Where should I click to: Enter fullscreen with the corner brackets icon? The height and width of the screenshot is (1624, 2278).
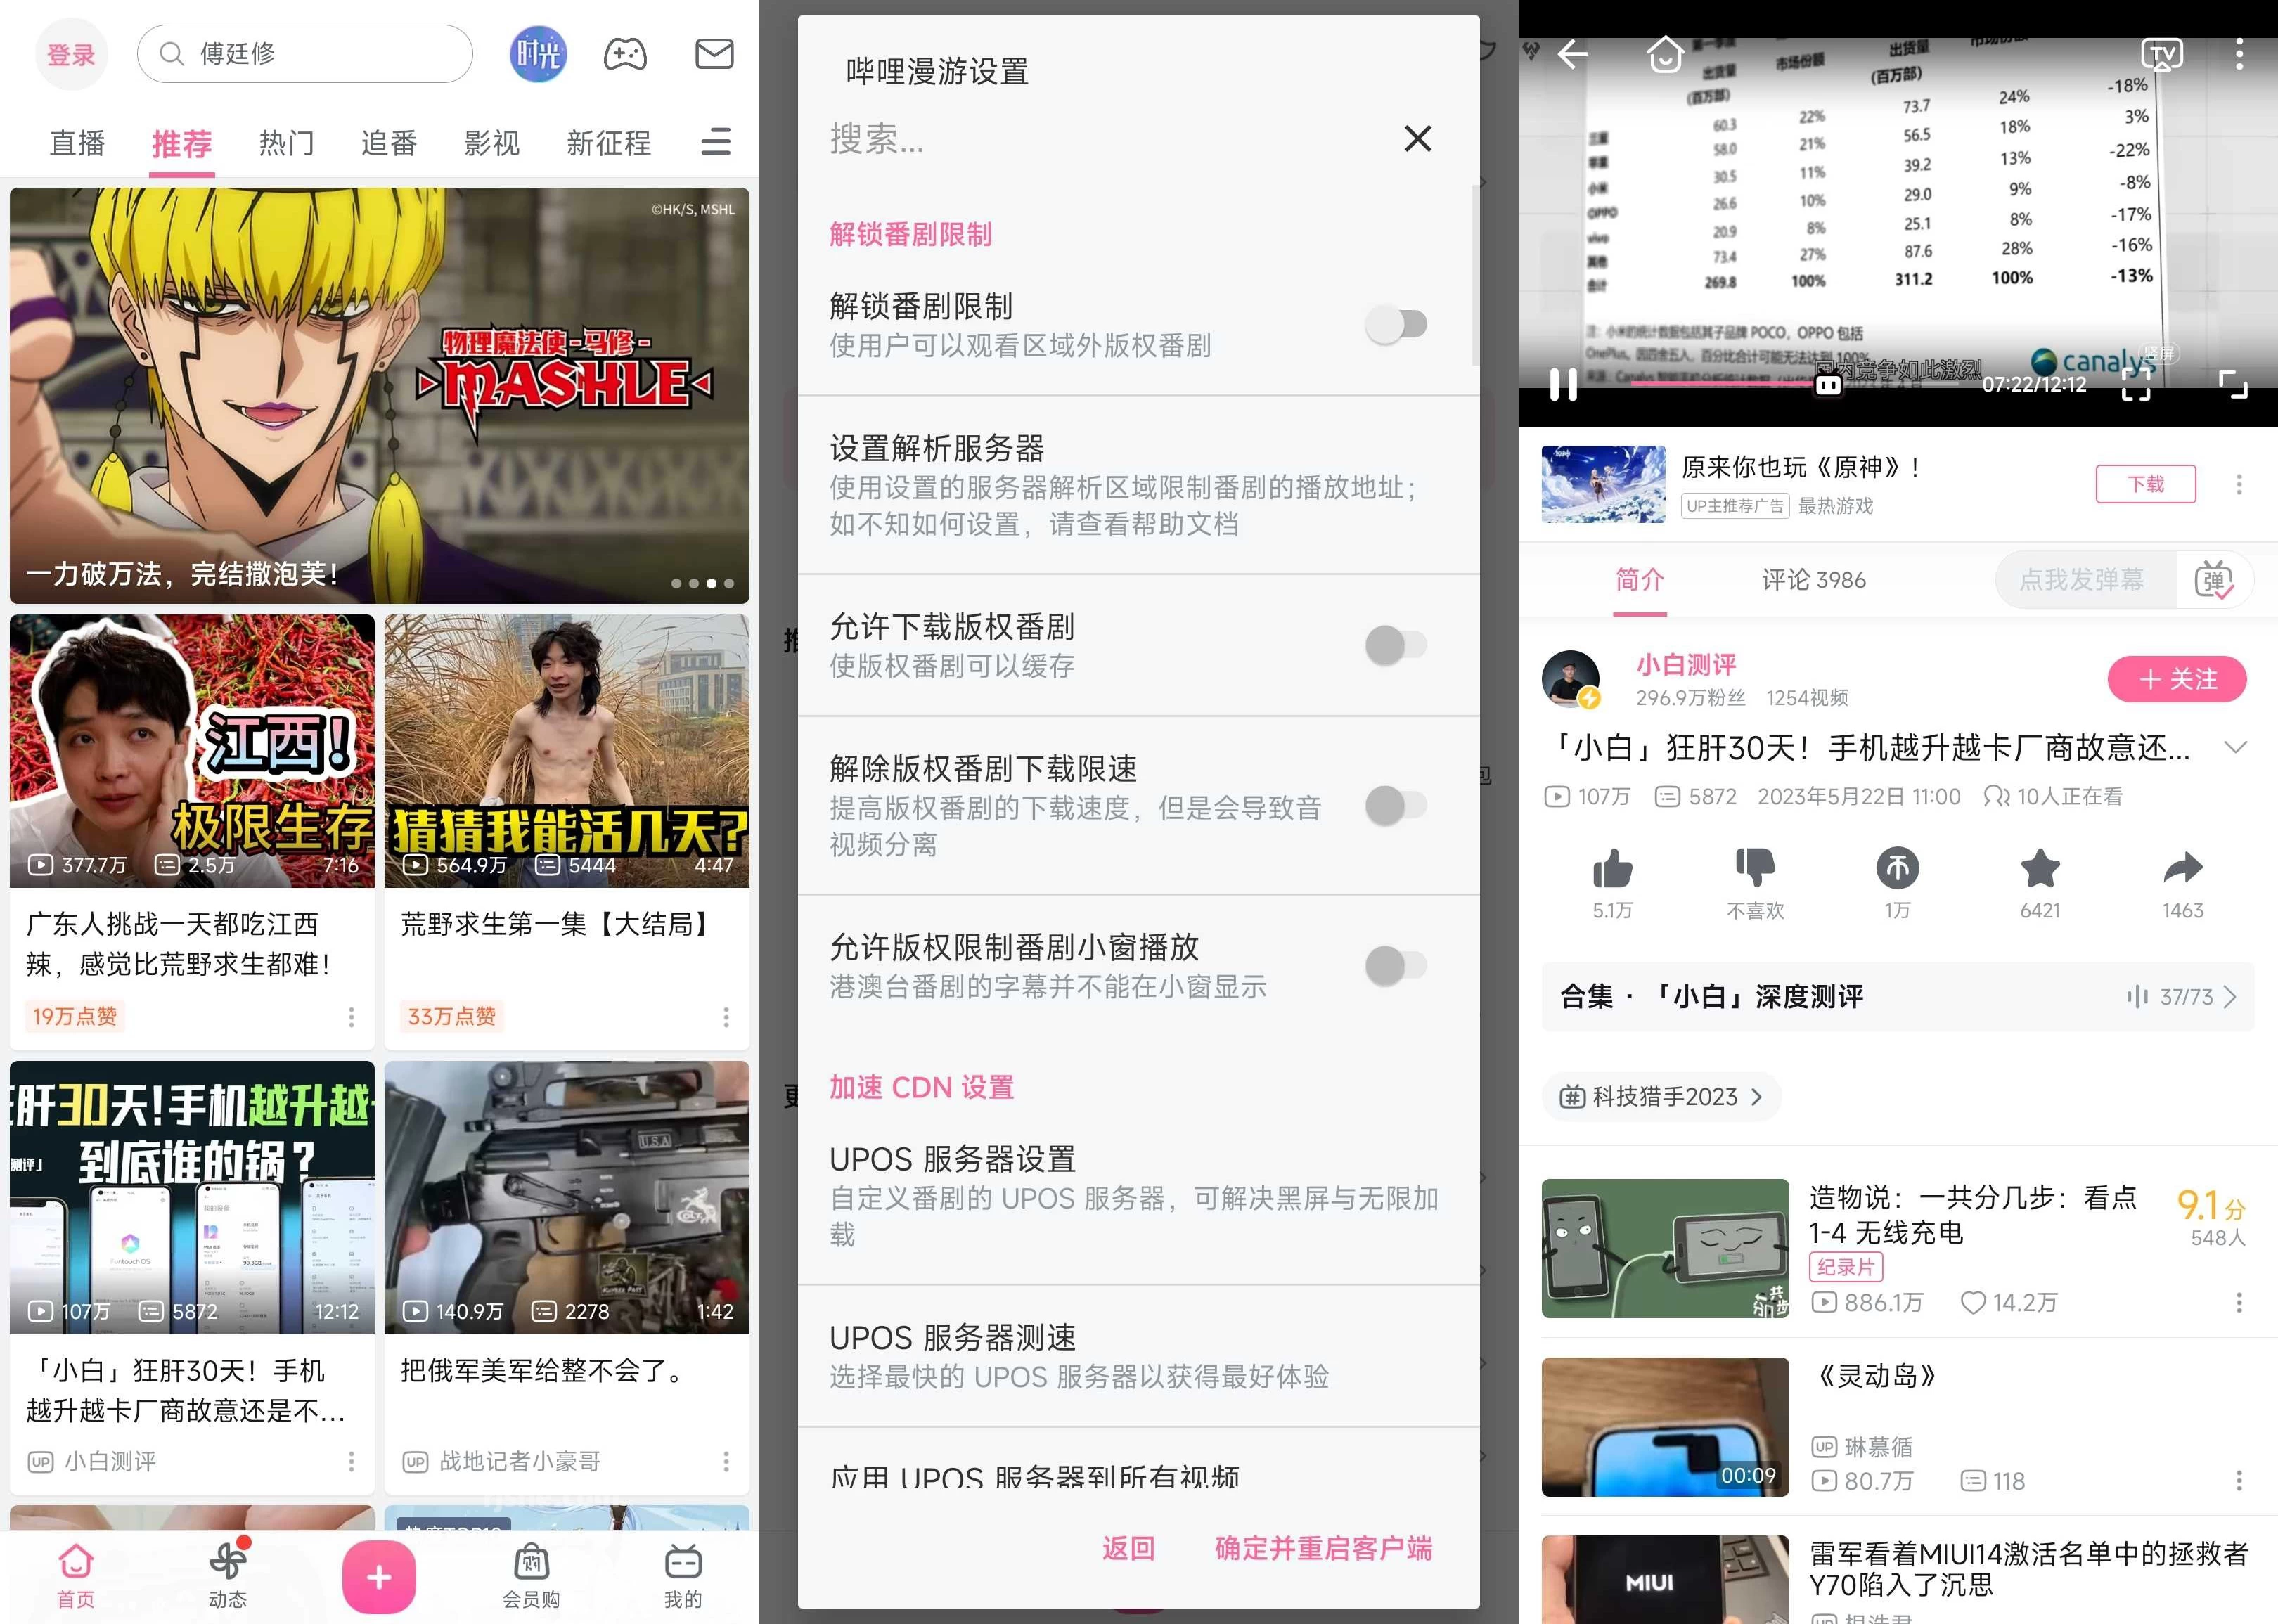pyautogui.click(x=2233, y=384)
